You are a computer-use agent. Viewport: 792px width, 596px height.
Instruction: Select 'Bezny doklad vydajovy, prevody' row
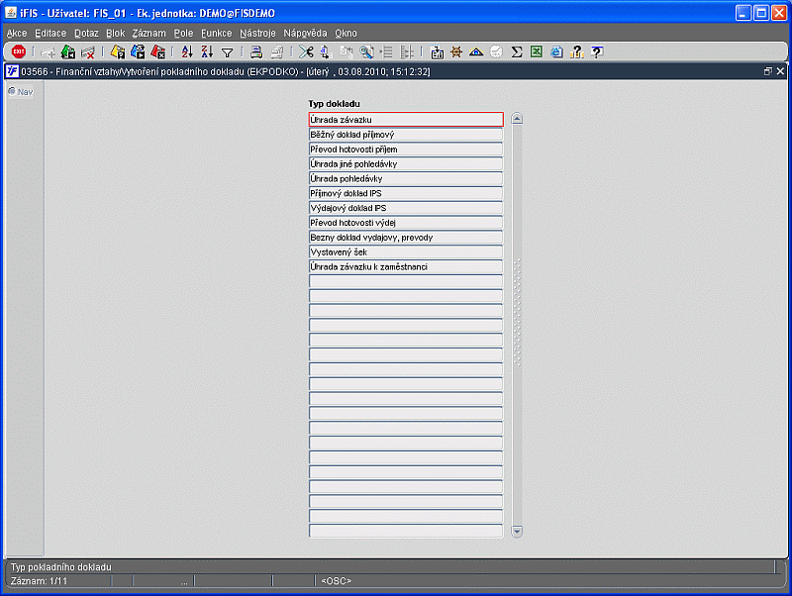click(x=406, y=237)
